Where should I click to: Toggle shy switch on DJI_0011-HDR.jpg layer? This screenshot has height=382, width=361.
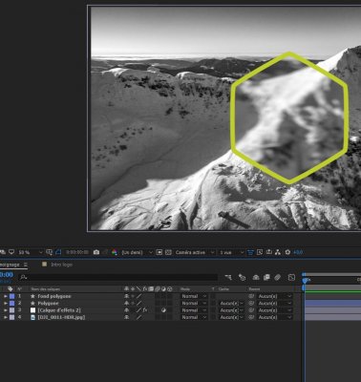(127, 317)
